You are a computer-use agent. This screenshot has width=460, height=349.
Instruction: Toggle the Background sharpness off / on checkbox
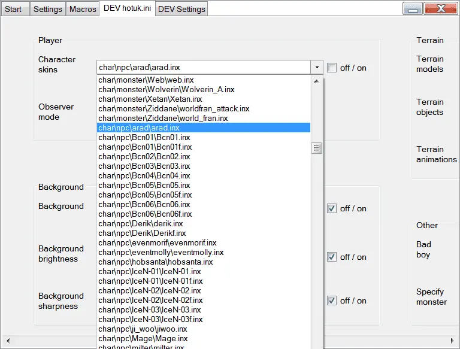point(332,301)
